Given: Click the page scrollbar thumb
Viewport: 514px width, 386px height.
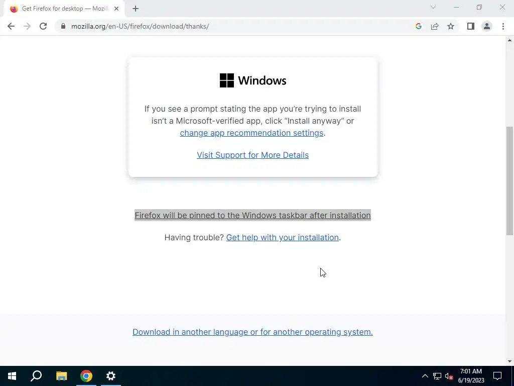Looking at the screenshot, I should pos(509,180).
